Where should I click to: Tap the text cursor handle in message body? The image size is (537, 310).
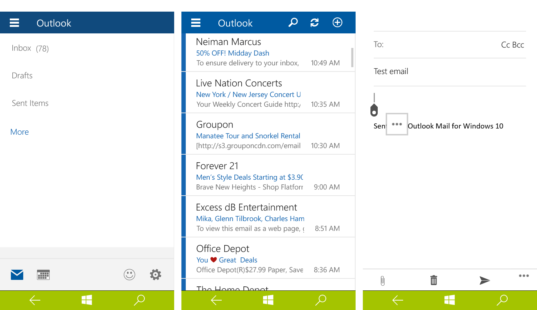pos(374,110)
